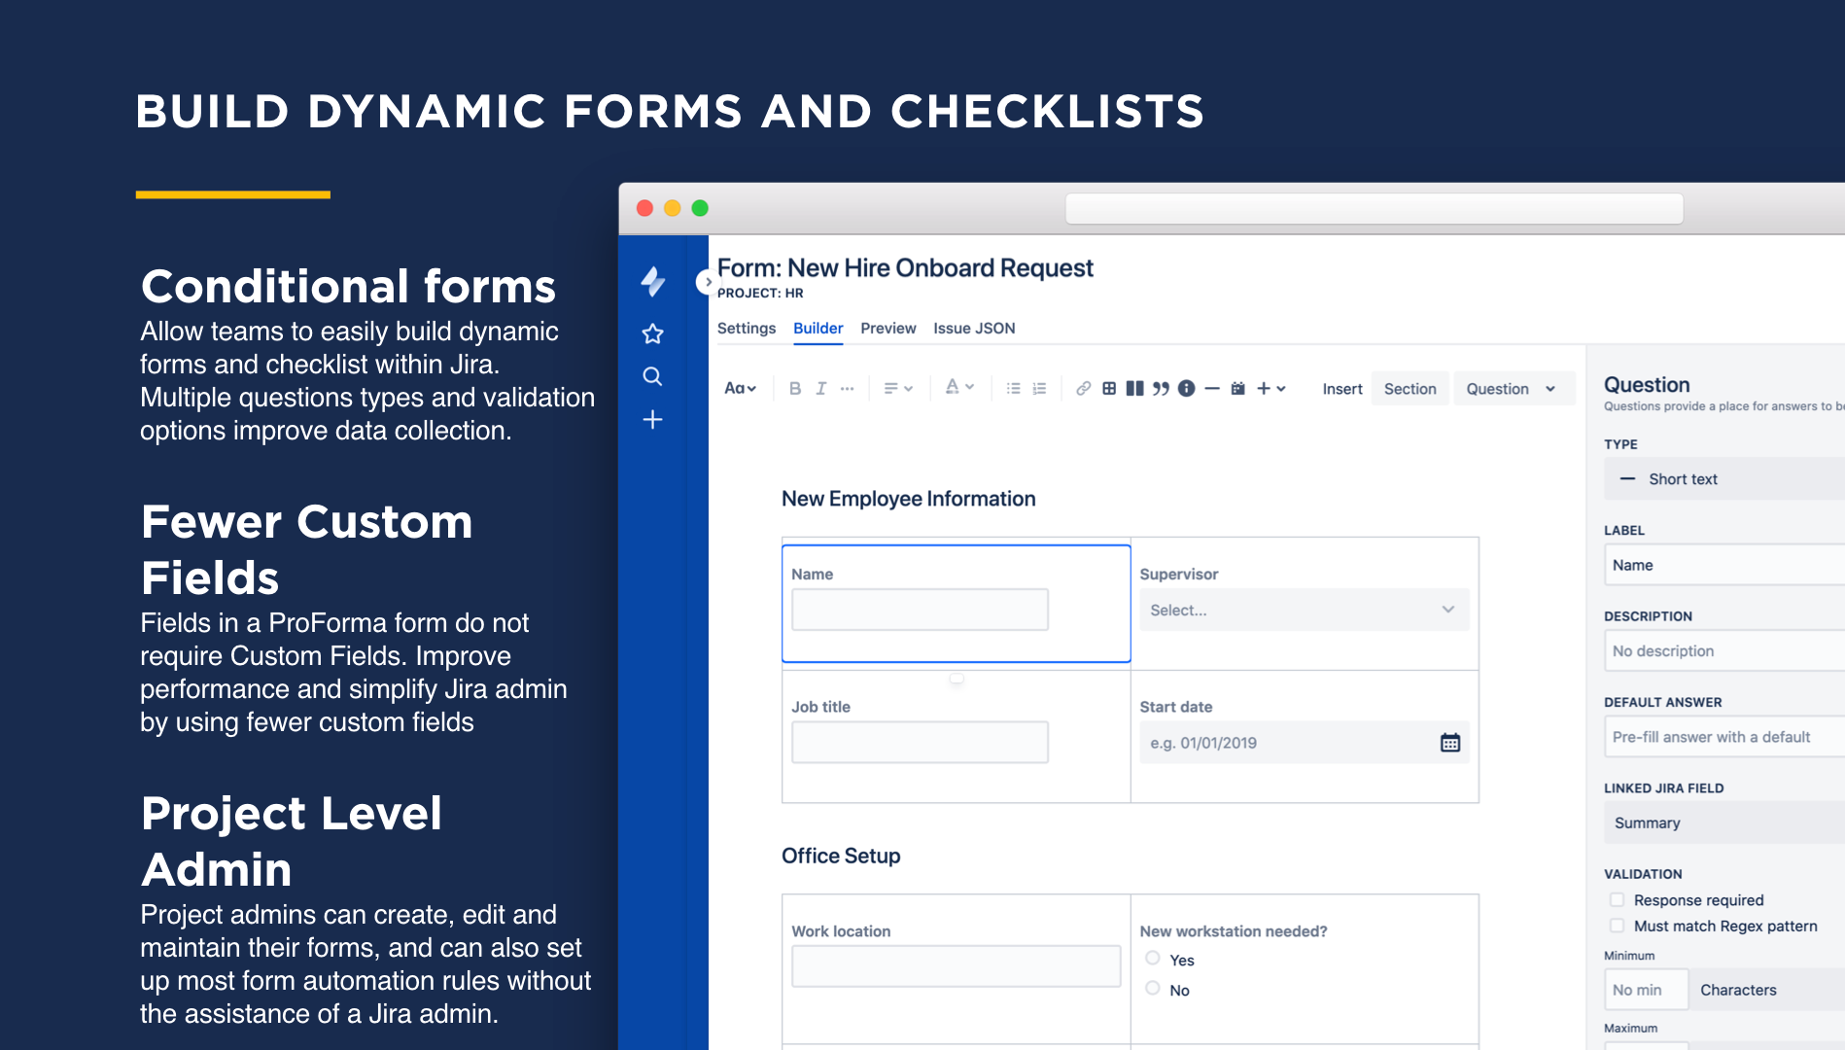This screenshot has width=1845, height=1050.
Task: Select Yes for New workstation needed
Action: pyautogui.click(x=1153, y=959)
